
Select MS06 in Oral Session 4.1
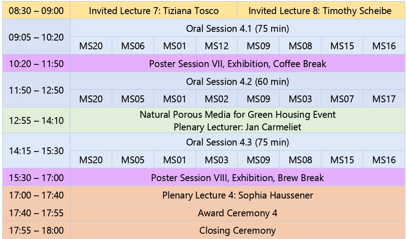[x=133, y=46]
